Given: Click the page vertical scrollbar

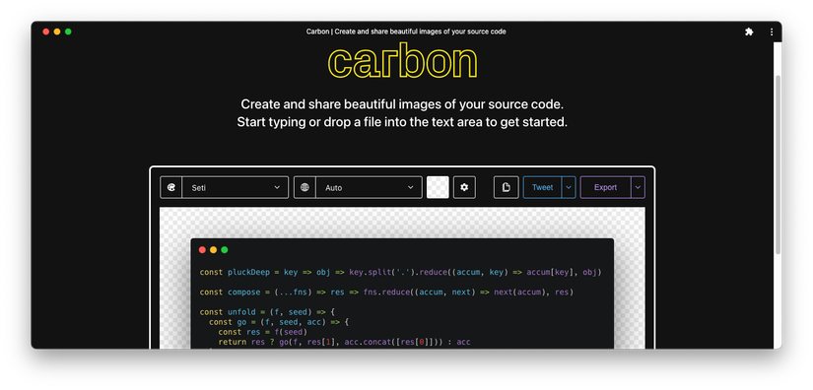Looking at the screenshot, I should click(x=778, y=164).
